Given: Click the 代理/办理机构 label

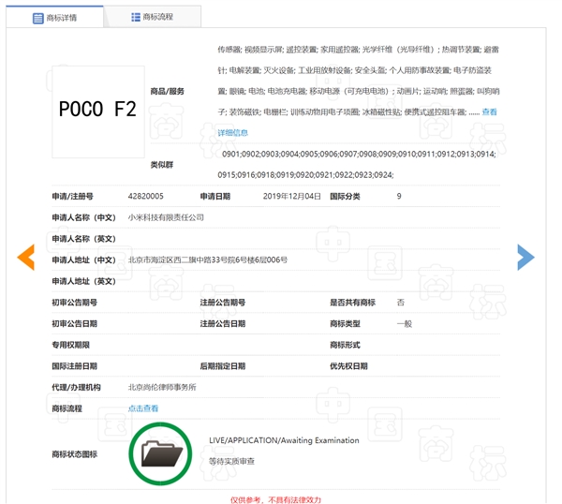Looking at the screenshot, I should 77,387.
